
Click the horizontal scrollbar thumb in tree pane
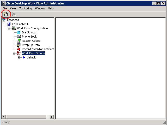26,117
